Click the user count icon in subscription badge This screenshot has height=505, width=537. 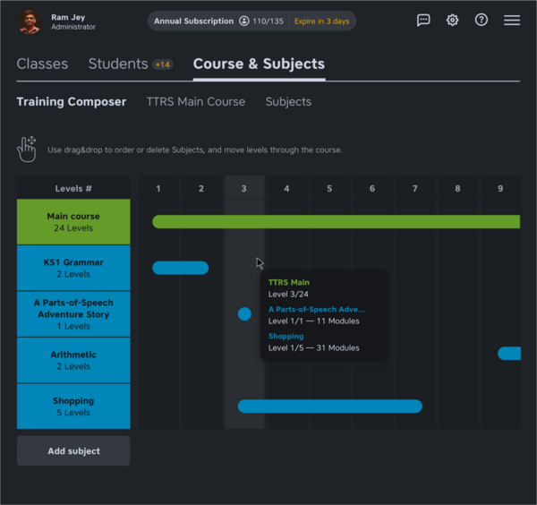pyautogui.click(x=244, y=21)
